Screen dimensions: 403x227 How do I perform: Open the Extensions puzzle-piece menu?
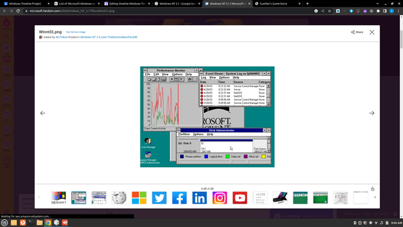tap(378, 11)
